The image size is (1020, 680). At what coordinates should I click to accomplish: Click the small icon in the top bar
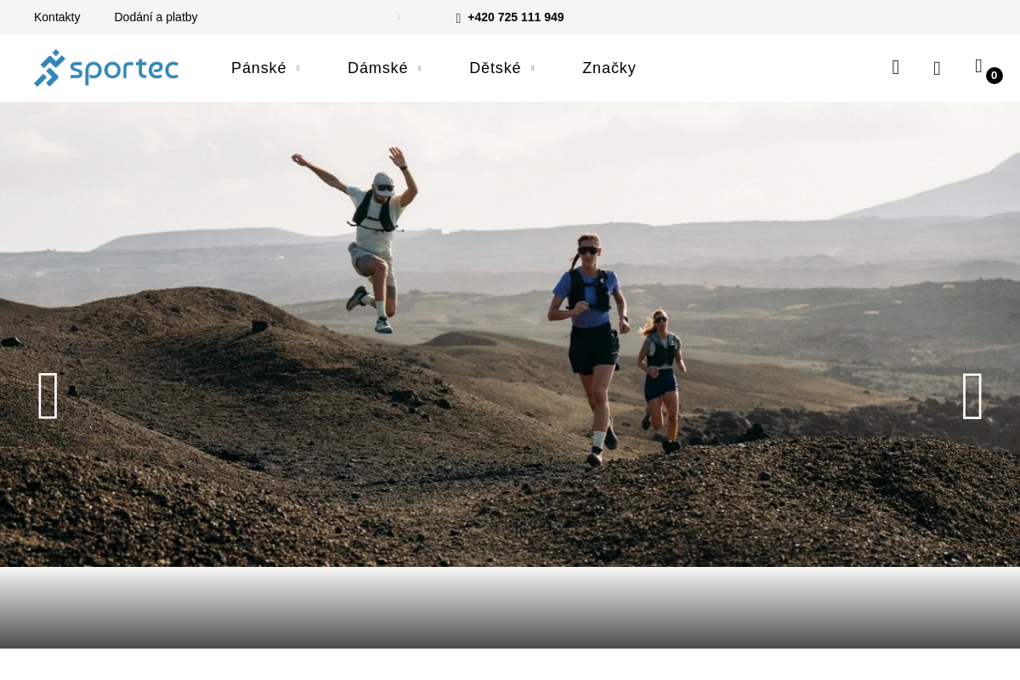(x=399, y=17)
